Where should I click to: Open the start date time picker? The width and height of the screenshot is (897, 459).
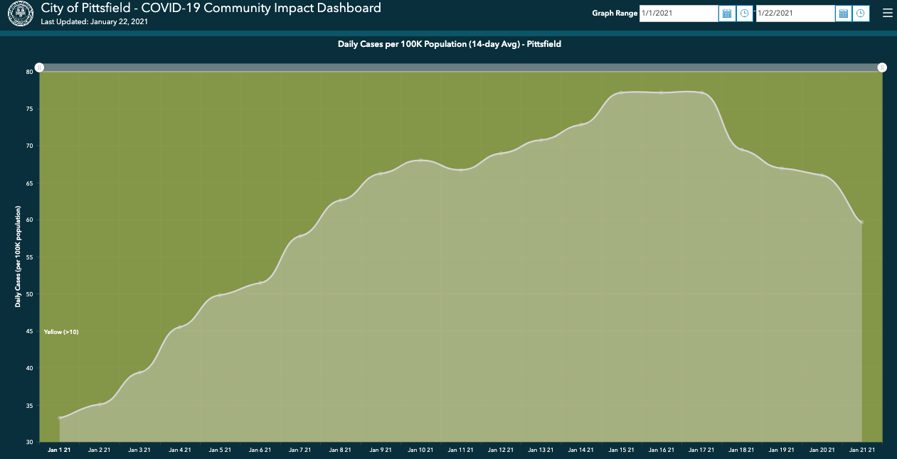tap(744, 13)
